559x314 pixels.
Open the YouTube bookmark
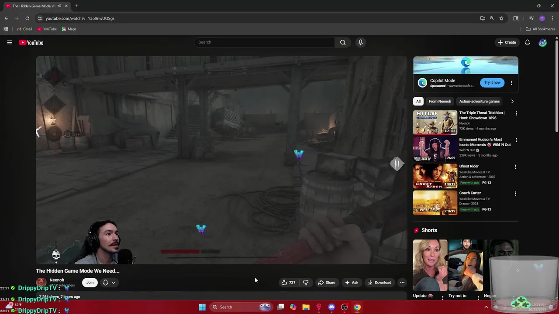click(47, 29)
